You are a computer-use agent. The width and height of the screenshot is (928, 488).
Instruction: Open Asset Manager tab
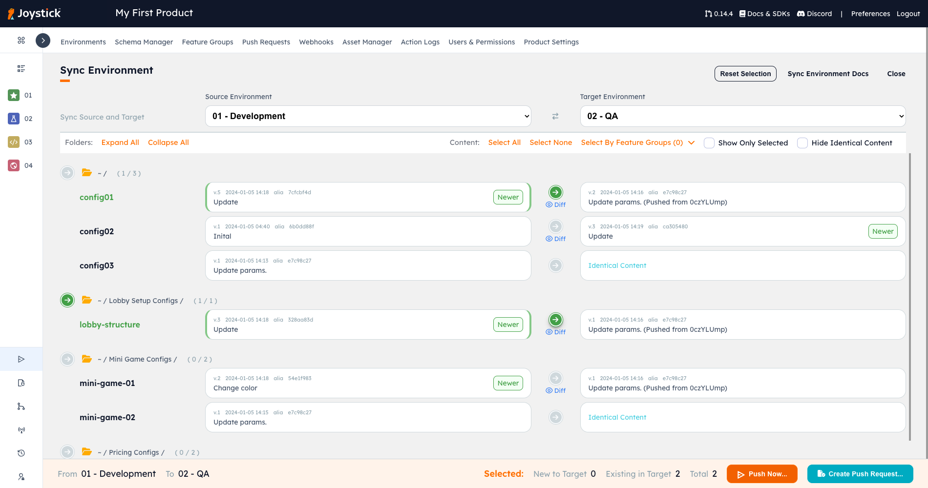(367, 42)
